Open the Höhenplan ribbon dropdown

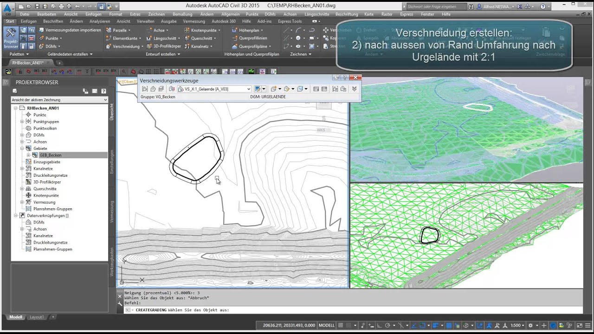[247, 30]
